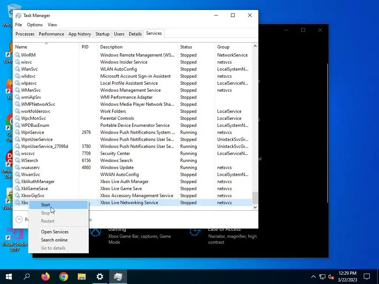Image resolution: width=379 pixels, height=284 pixels.
Task: Click the service icon for wmiApSrv
Action: tap(17, 97)
